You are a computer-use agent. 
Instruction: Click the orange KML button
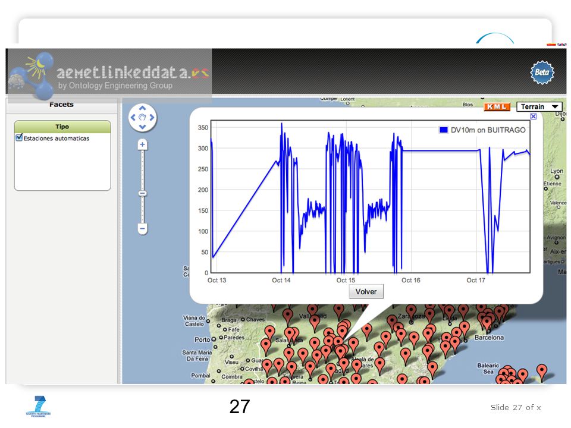[497, 106]
